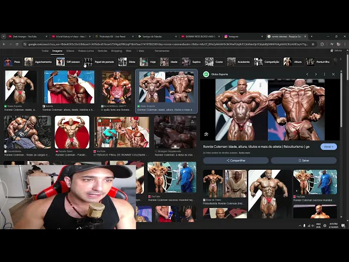Open the BLACKSKULL USA result thumbnail
The height and width of the screenshot is (262, 349).
(116, 87)
